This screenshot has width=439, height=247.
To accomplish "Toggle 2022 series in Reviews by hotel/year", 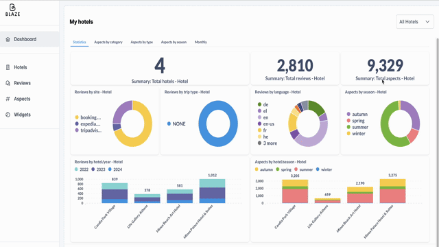I will tap(82, 169).
